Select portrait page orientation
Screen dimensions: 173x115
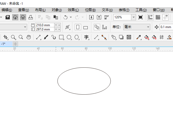78,27
